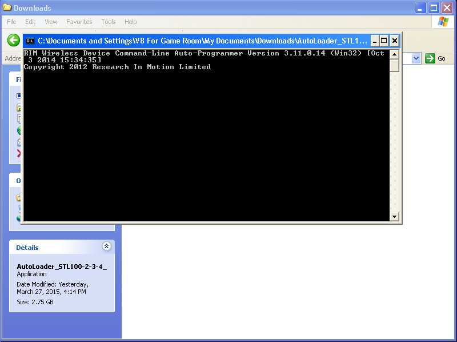The width and height of the screenshot is (457, 342).
Task: Click the console vertical scrollbar thumb
Action: click(394, 65)
